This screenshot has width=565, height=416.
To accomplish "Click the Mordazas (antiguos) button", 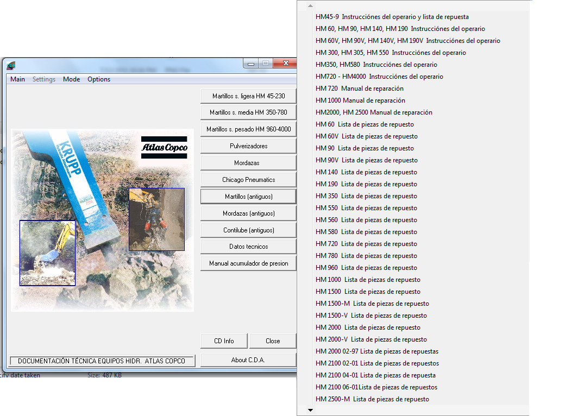I will pos(249,213).
